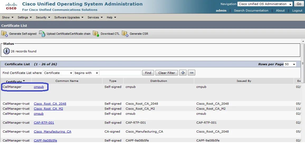Open the Security menu

pos(43,17)
